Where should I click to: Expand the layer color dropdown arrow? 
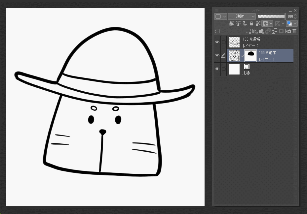point(295,23)
